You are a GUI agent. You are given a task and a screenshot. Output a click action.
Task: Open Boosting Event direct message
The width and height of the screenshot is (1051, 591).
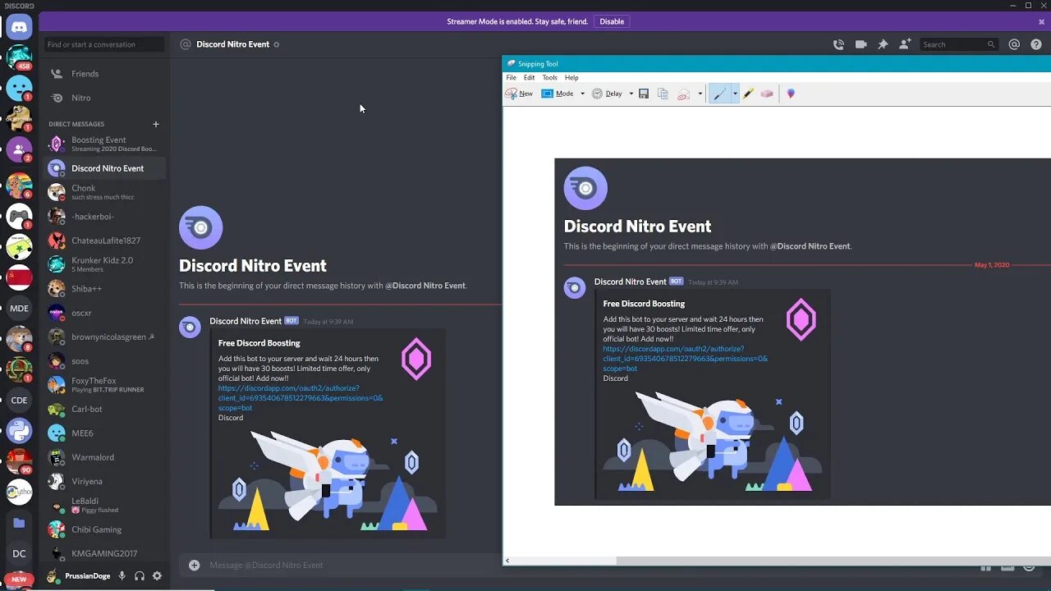(x=104, y=144)
